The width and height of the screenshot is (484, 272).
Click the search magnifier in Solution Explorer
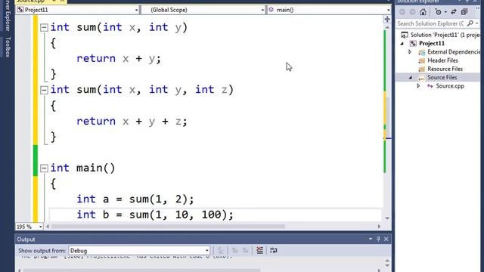click(470, 23)
